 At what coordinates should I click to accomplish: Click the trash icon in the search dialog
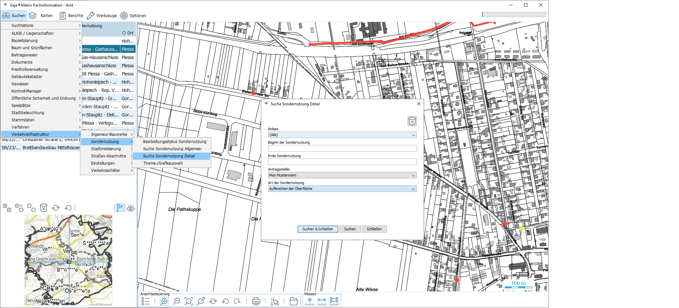412,121
